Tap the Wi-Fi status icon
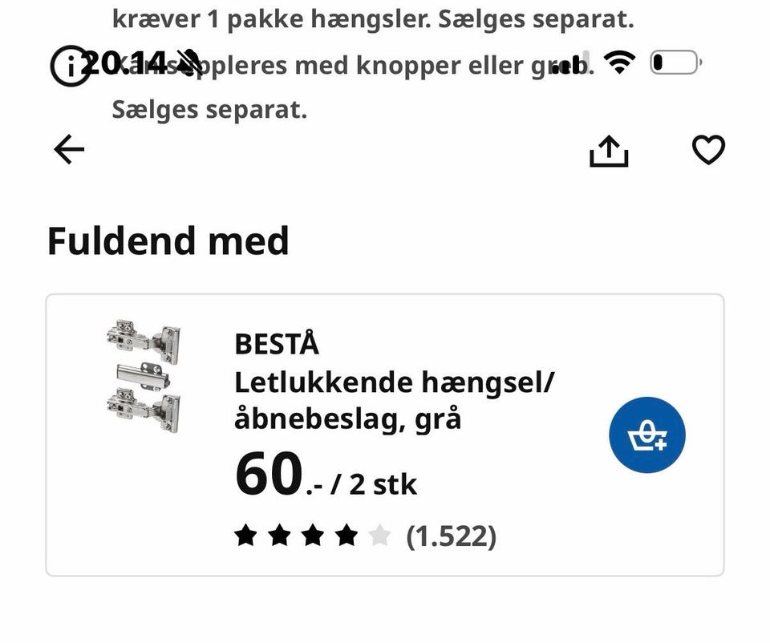This screenshot has height=643, width=770. coord(620,63)
